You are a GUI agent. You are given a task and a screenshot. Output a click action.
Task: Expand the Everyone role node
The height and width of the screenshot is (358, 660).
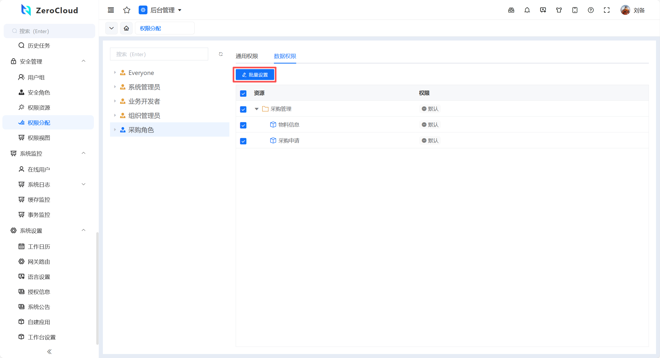pyautogui.click(x=115, y=73)
